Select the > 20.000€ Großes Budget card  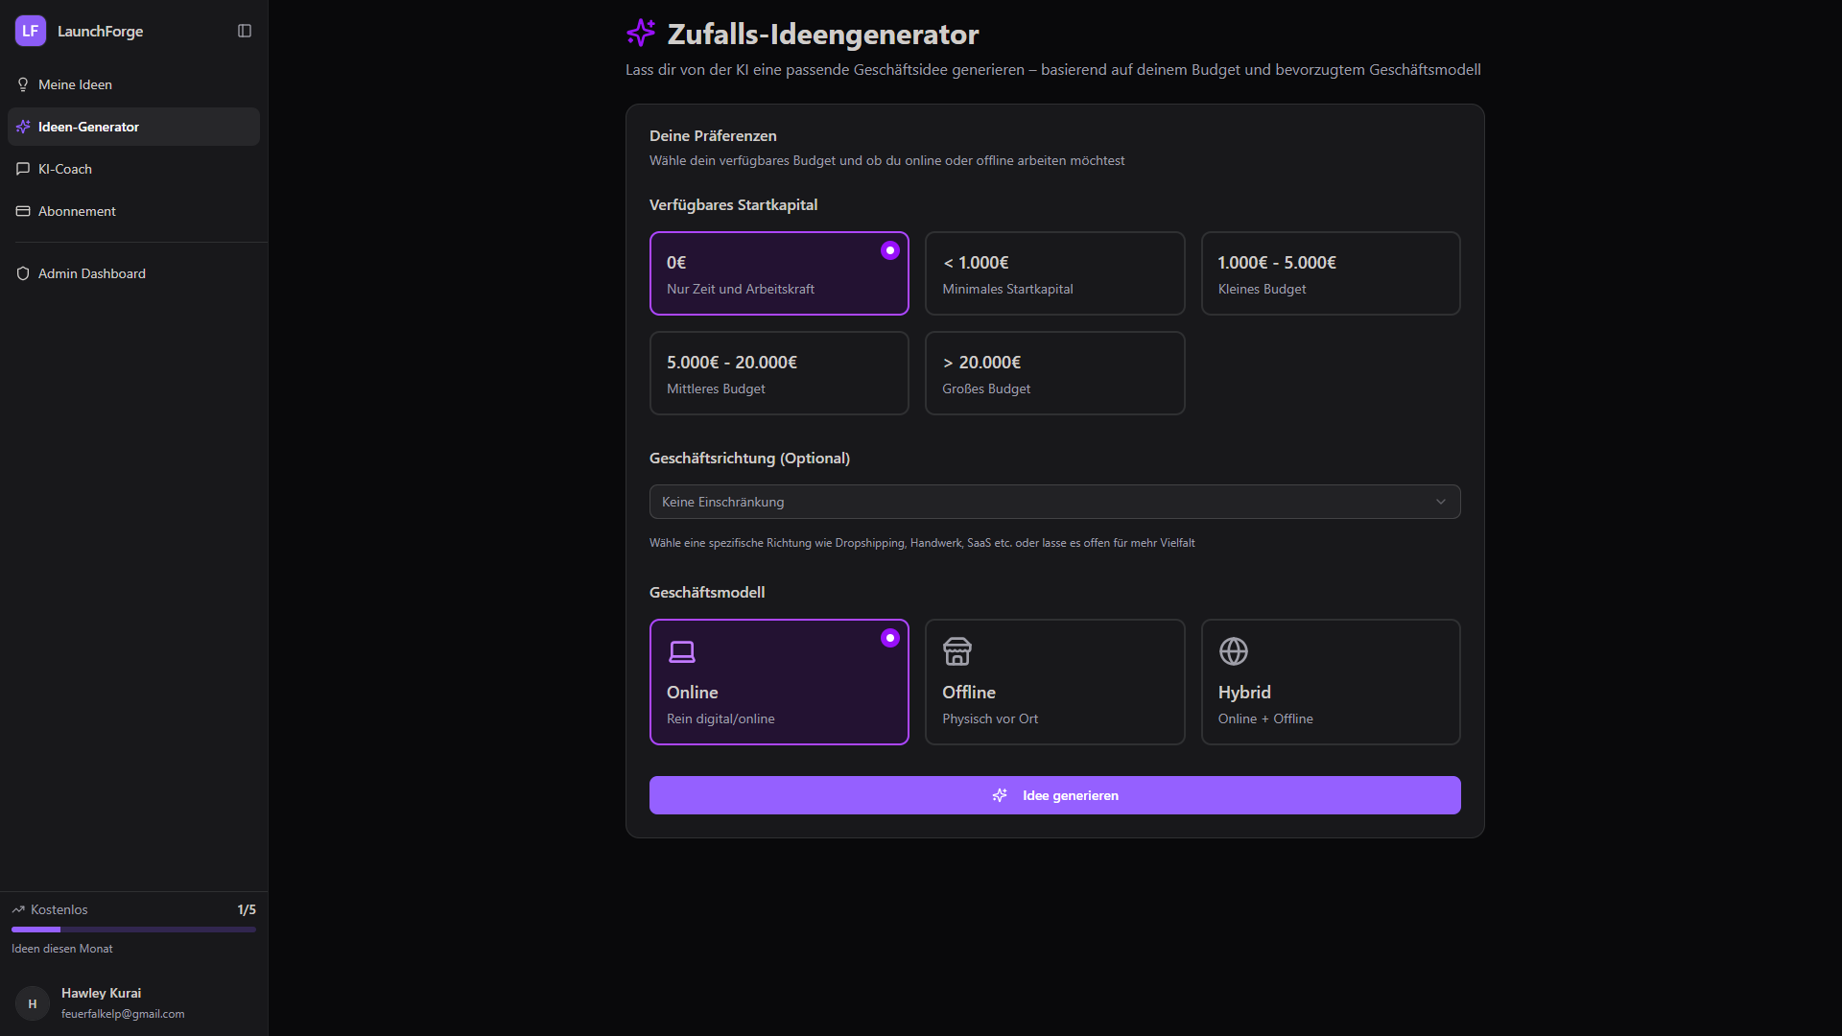pos(1054,373)
